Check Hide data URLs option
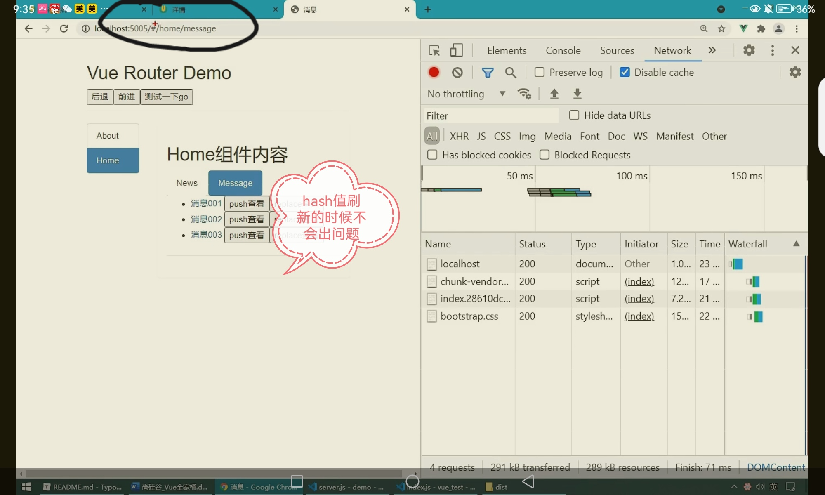Viewport: 825px width, 495px height. click(574, 115)
